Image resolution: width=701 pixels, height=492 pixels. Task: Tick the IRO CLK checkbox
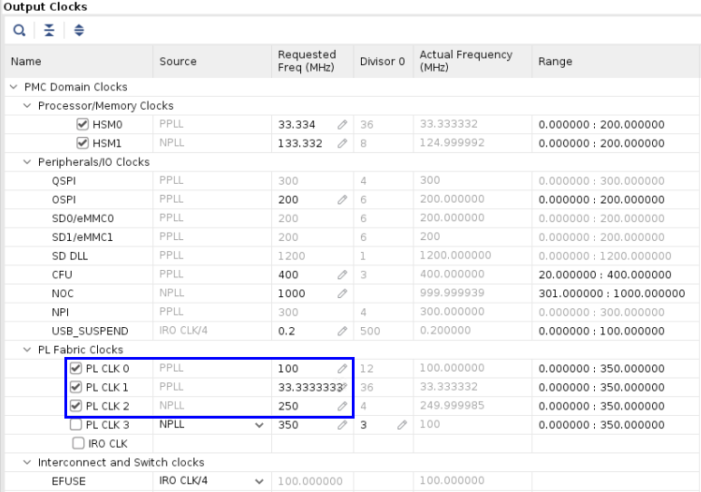click(x=78, y=444)
